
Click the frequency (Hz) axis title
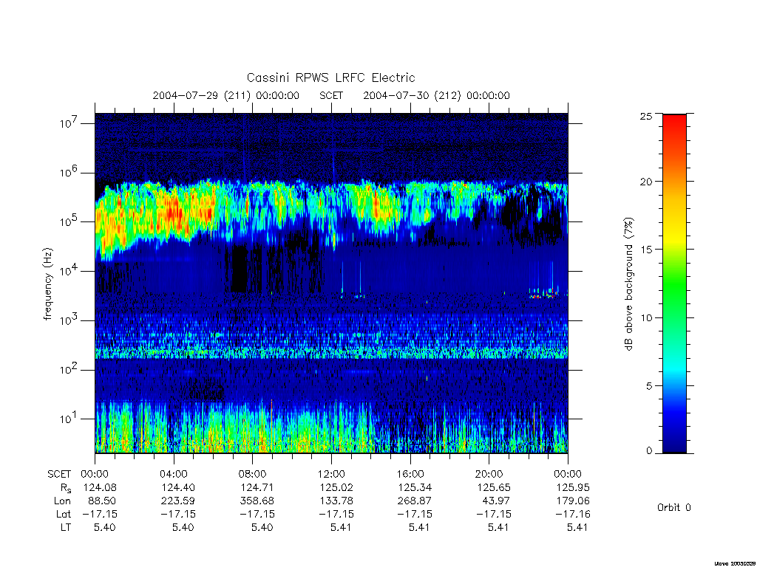47,284
